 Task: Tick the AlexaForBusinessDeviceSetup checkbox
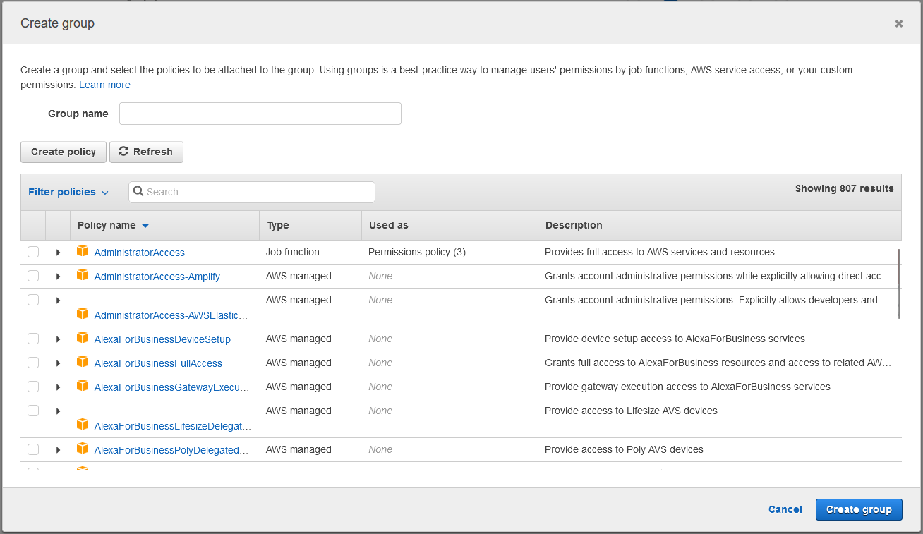pos(33,339)
